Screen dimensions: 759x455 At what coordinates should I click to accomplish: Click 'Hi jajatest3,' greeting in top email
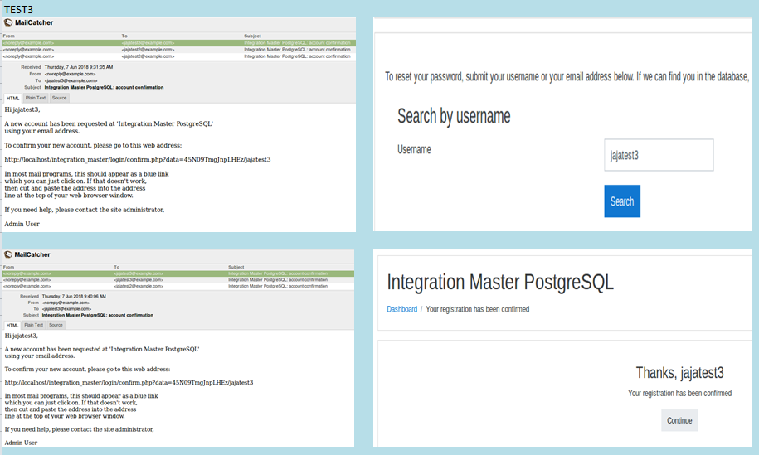[22, 109]
